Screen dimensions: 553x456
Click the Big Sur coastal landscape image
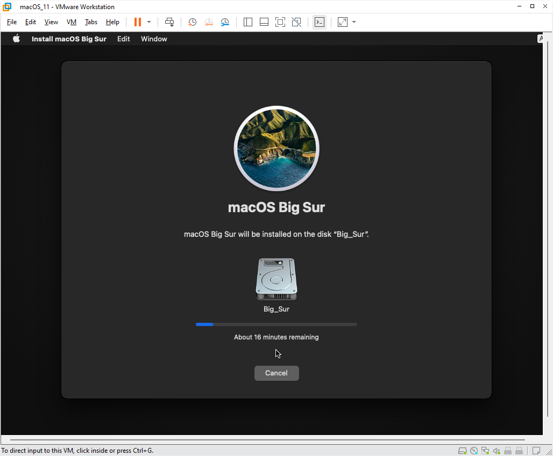(x=276, y=149)
